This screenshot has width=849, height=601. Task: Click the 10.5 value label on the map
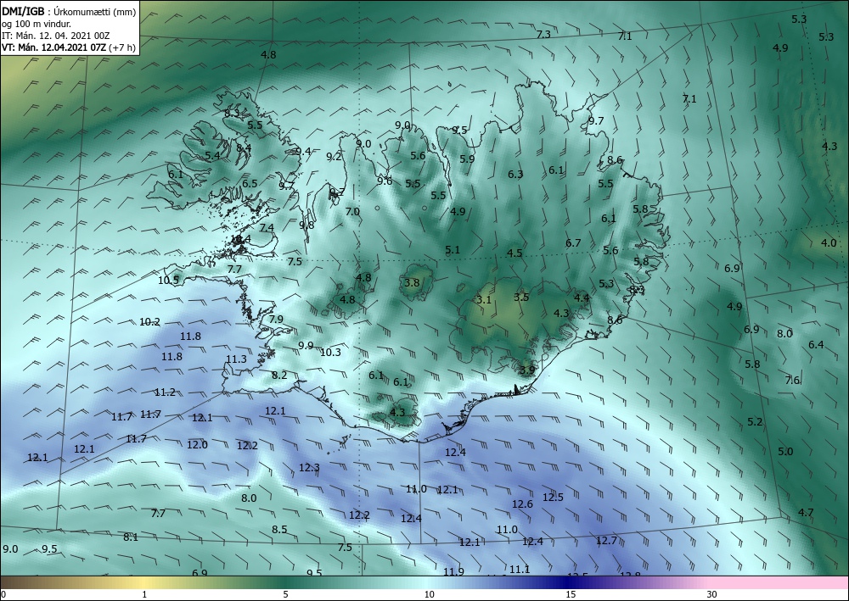tap(168, 280)
